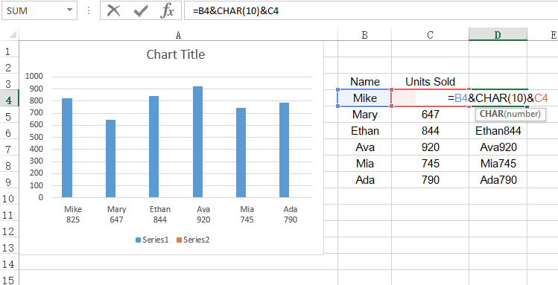Expand the Name Box dropdown arrow
This screenshot has height=285, width=558.
pos(69,10)
